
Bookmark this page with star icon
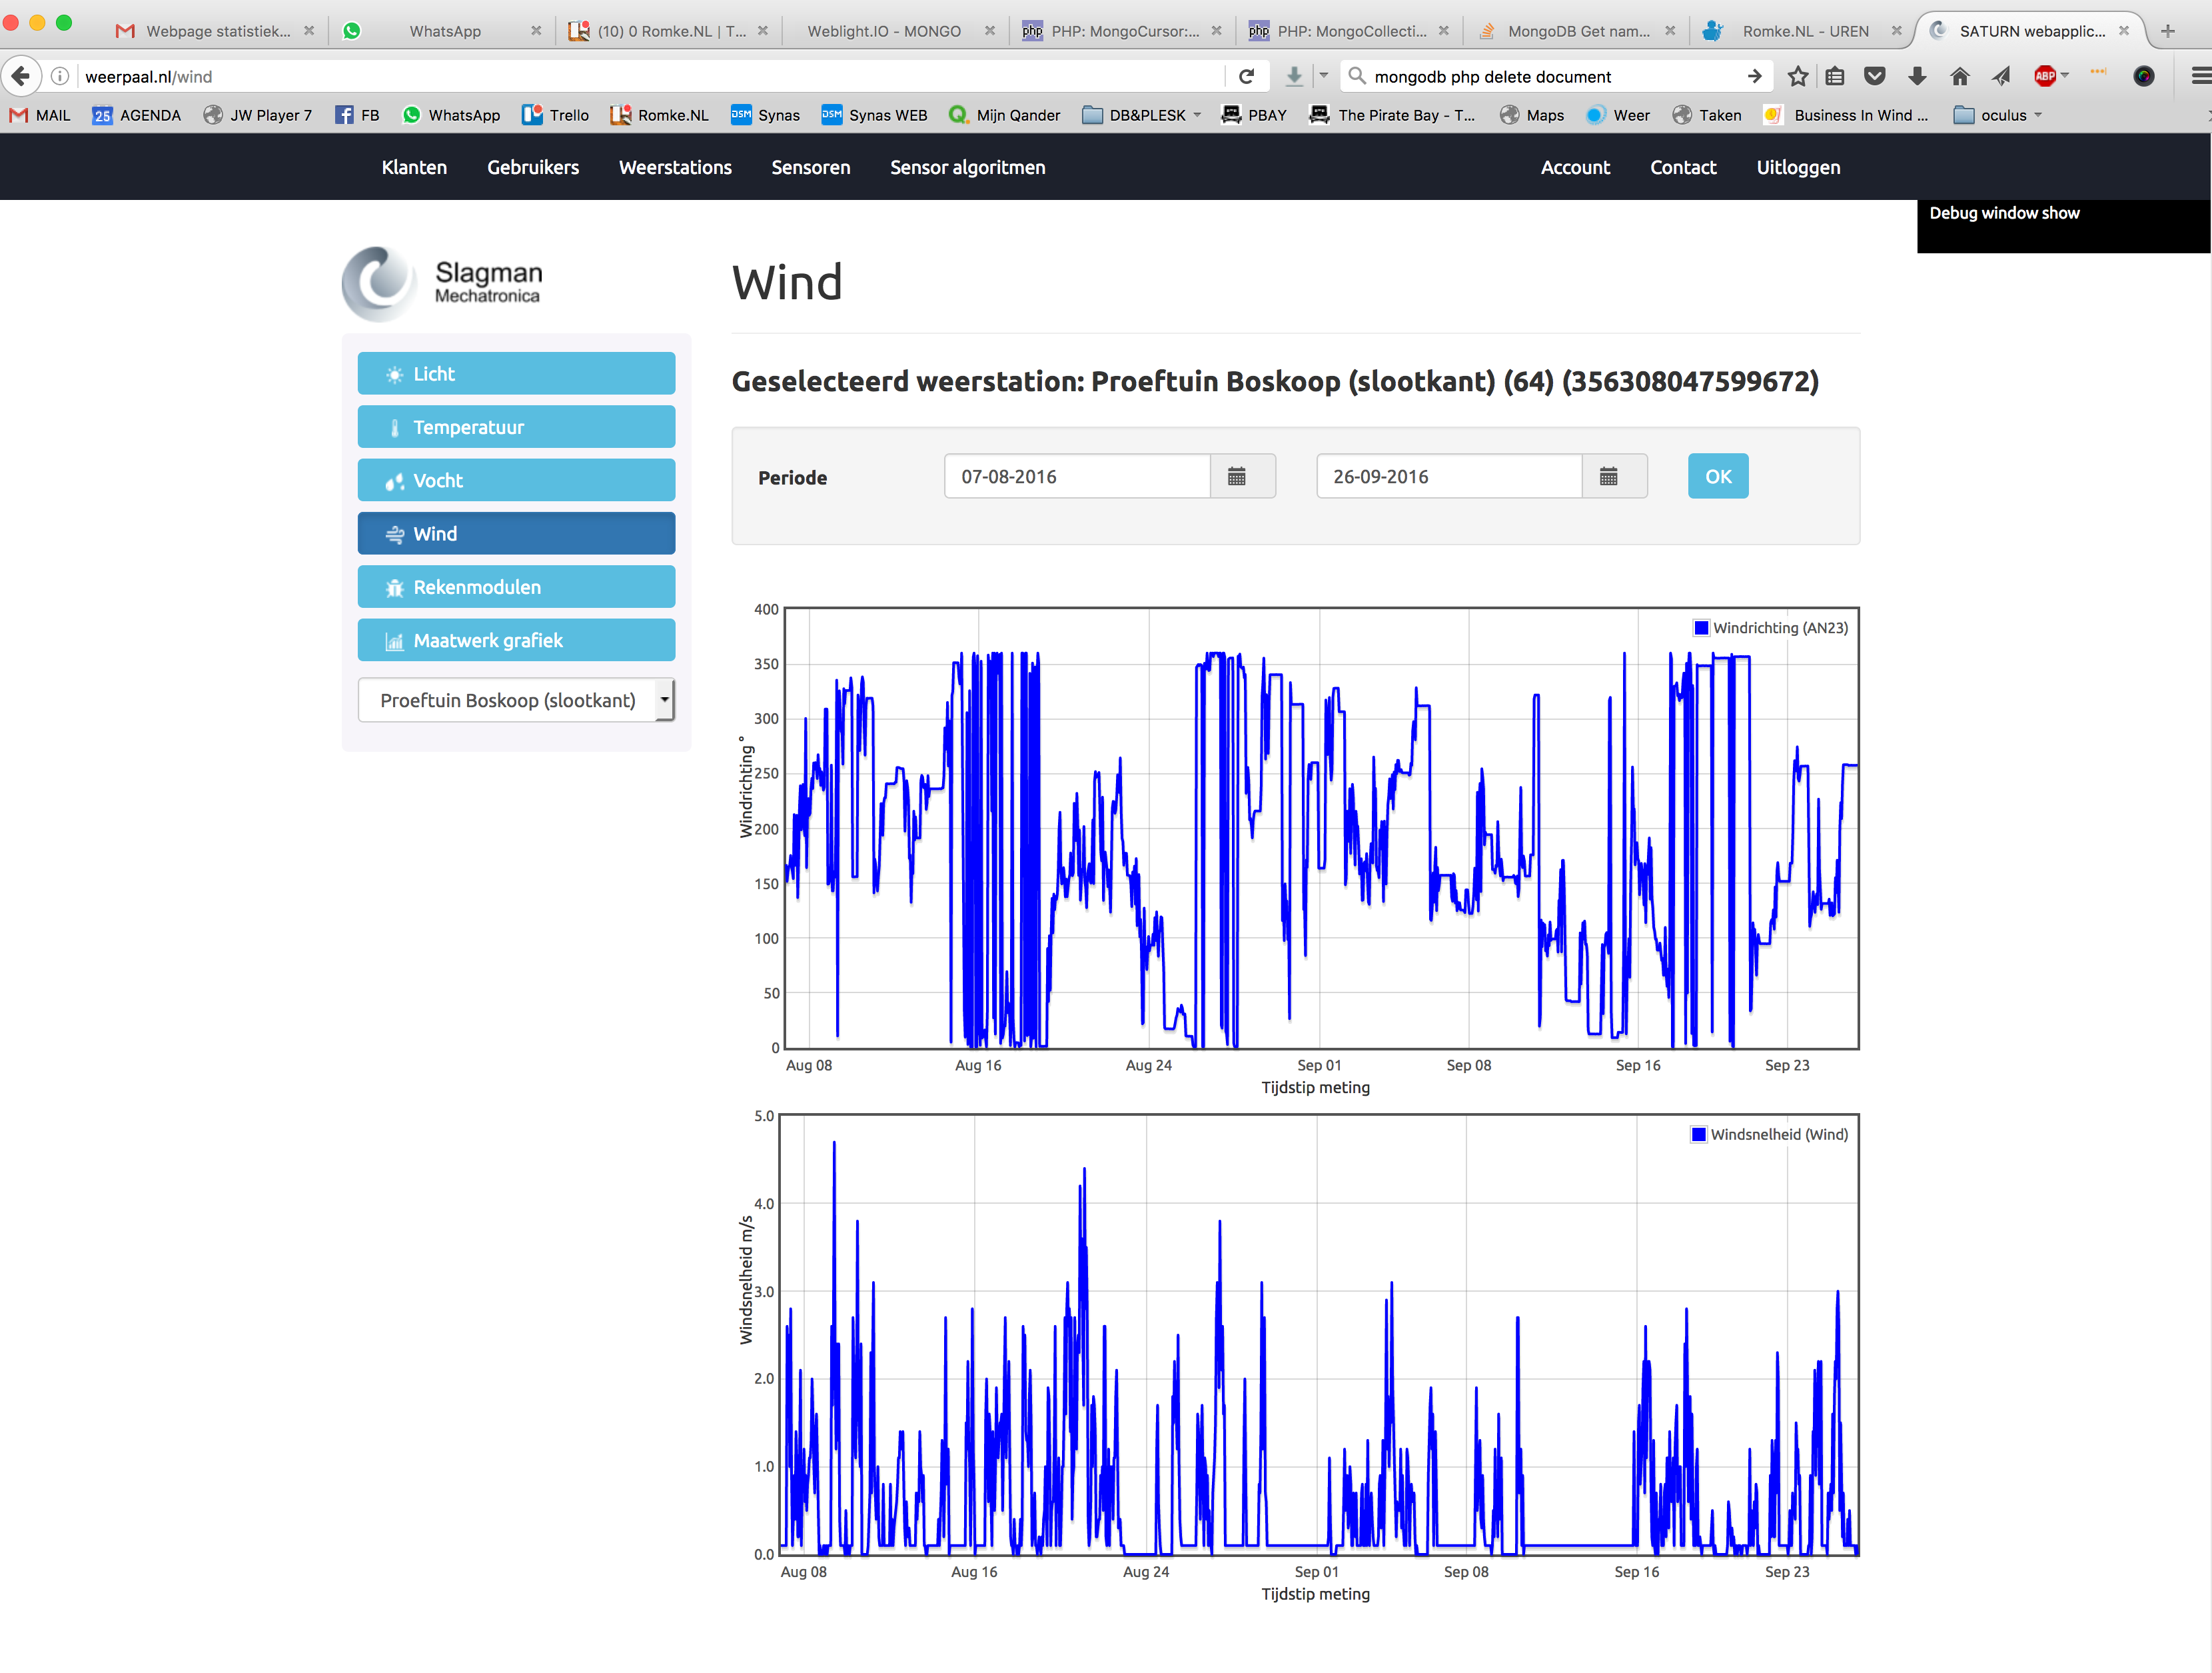point(1797,76)
